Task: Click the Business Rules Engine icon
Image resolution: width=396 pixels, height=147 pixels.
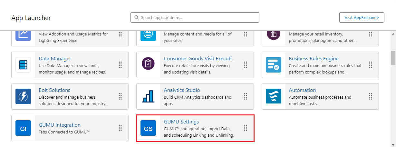Action: (x=273, y=65)
